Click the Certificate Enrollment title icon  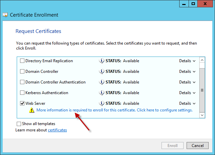click(5, 15)
